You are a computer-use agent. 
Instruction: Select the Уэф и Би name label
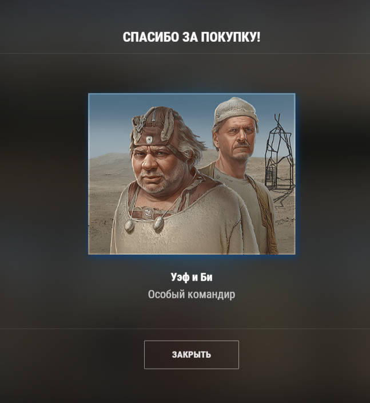(192, 277)
